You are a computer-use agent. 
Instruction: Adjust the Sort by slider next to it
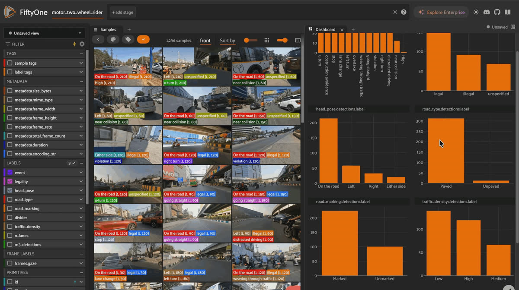(250, 40)
